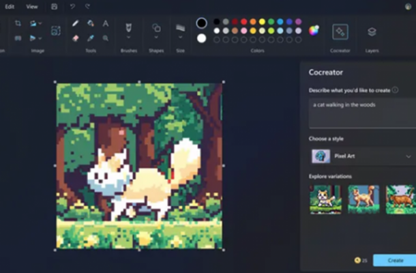The image size is (416, 273).
Task: Click the Undo arrow
Action: [x=72, y=7]
